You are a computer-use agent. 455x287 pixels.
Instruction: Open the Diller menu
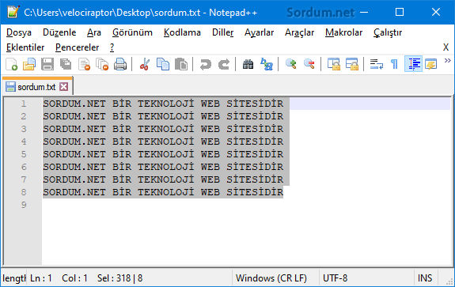click(x=223, y=32)
